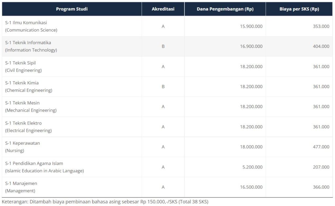Select the 477.000 per-SKS fee
This screenshot has width=335, height=206.
click(x=321, y=147)
